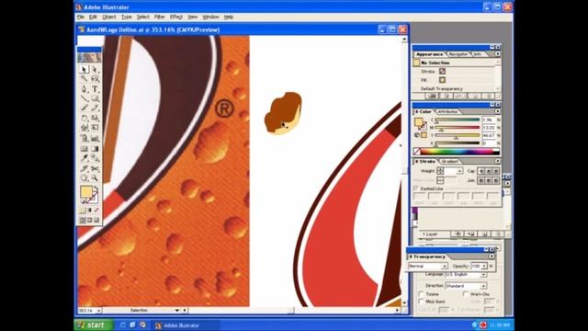The image size is (588, 331).
Task: Select the Direct Selection tool
Action: (x=95, y=70)
